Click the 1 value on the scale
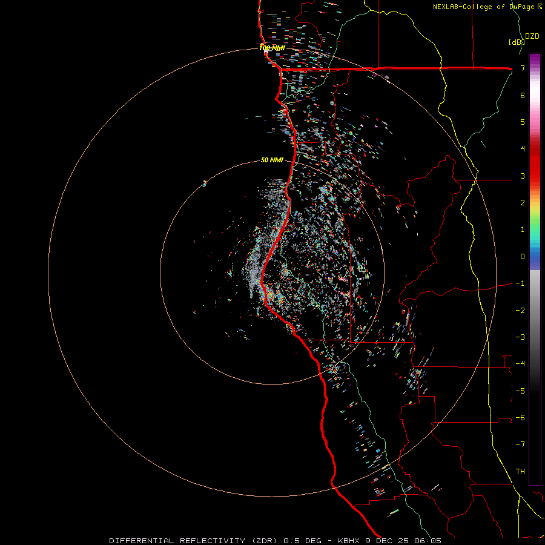The height and width of the screenshot is (545, 545). tap(523, 230)
